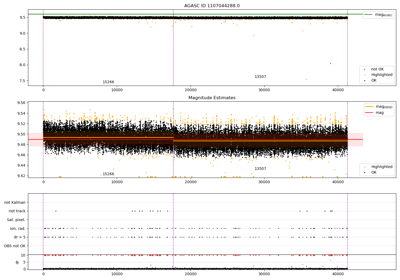Screen dimensions: 400x280
Task: Click the orange 'Highlighted' legend marker in top plot
Action: coord(365,75)
